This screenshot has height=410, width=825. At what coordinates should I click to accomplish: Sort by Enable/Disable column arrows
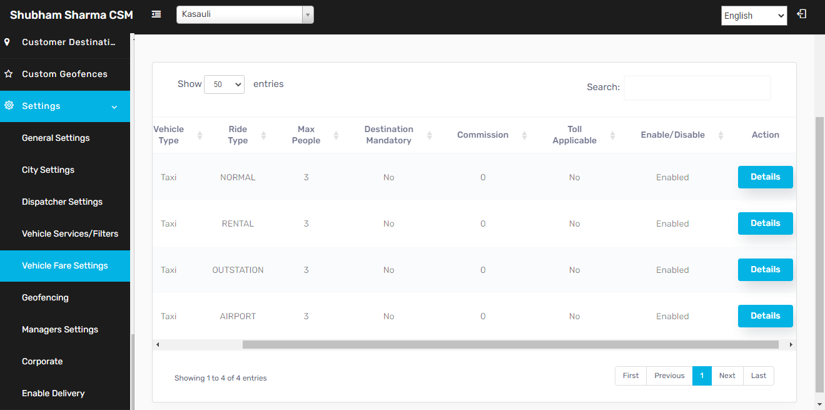(721, 135)
